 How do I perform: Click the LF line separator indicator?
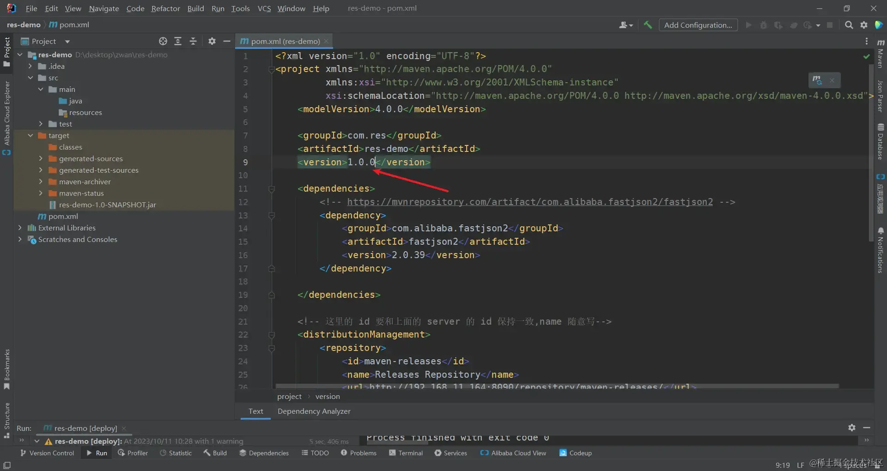click(801, 465)
